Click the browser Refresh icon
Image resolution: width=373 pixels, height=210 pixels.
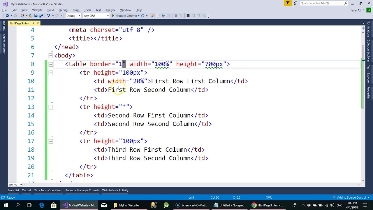coord(143,16)
